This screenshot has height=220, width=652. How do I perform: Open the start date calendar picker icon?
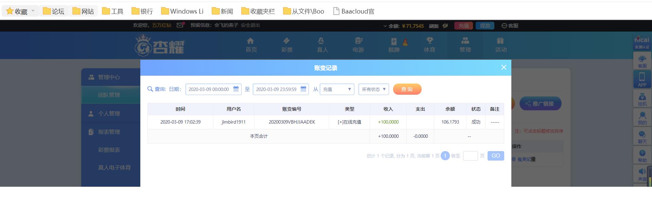236,89
